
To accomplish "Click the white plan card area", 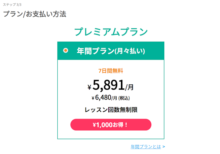I will pyautogui.click(x=111, y=99).
